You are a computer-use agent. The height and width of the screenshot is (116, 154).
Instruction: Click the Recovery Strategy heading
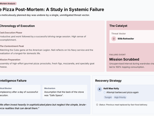coord(108,81)
